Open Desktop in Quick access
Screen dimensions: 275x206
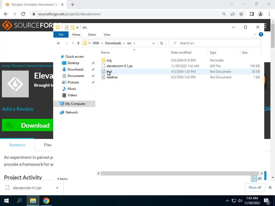point(73,63)
